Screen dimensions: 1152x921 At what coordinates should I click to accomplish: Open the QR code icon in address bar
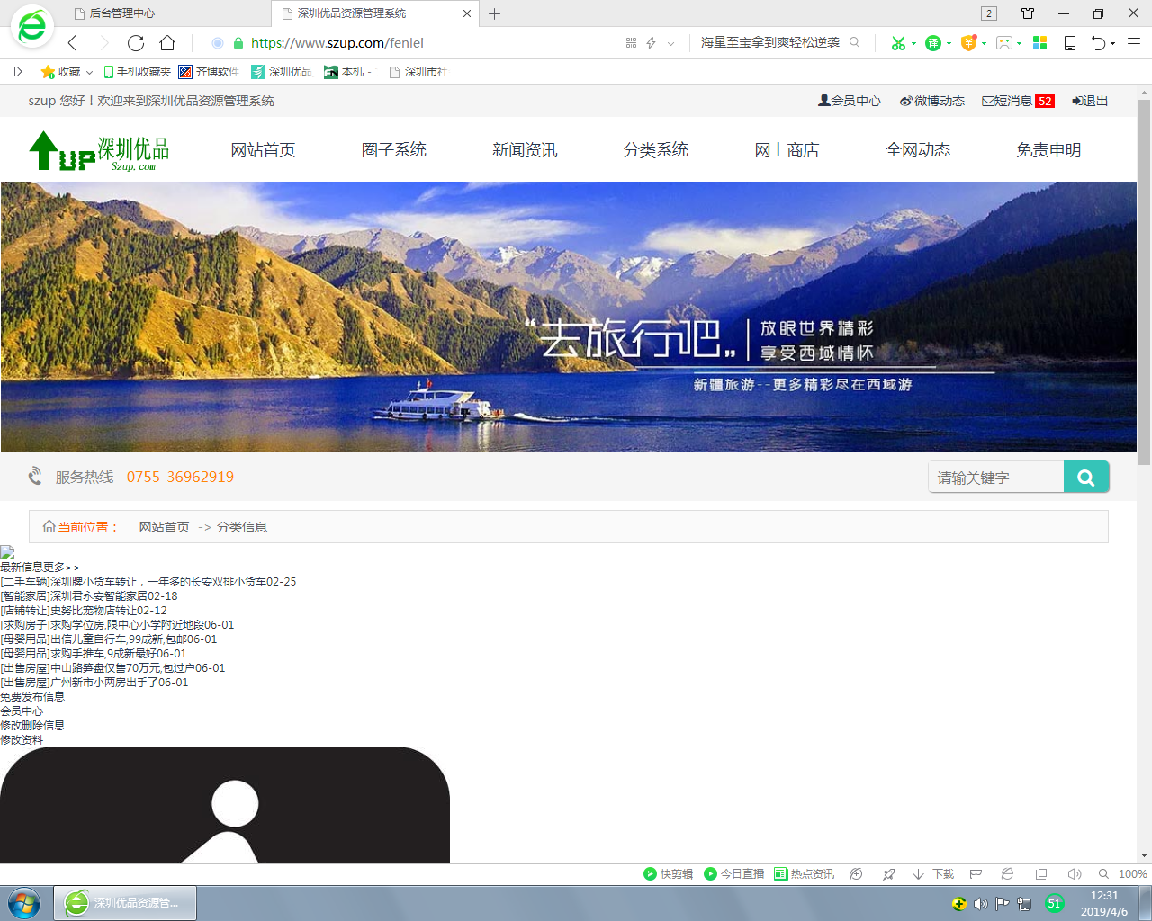(x=631, y=43)
